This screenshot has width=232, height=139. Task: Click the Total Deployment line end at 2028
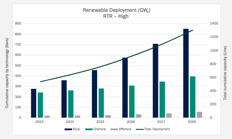coord(193,30)
